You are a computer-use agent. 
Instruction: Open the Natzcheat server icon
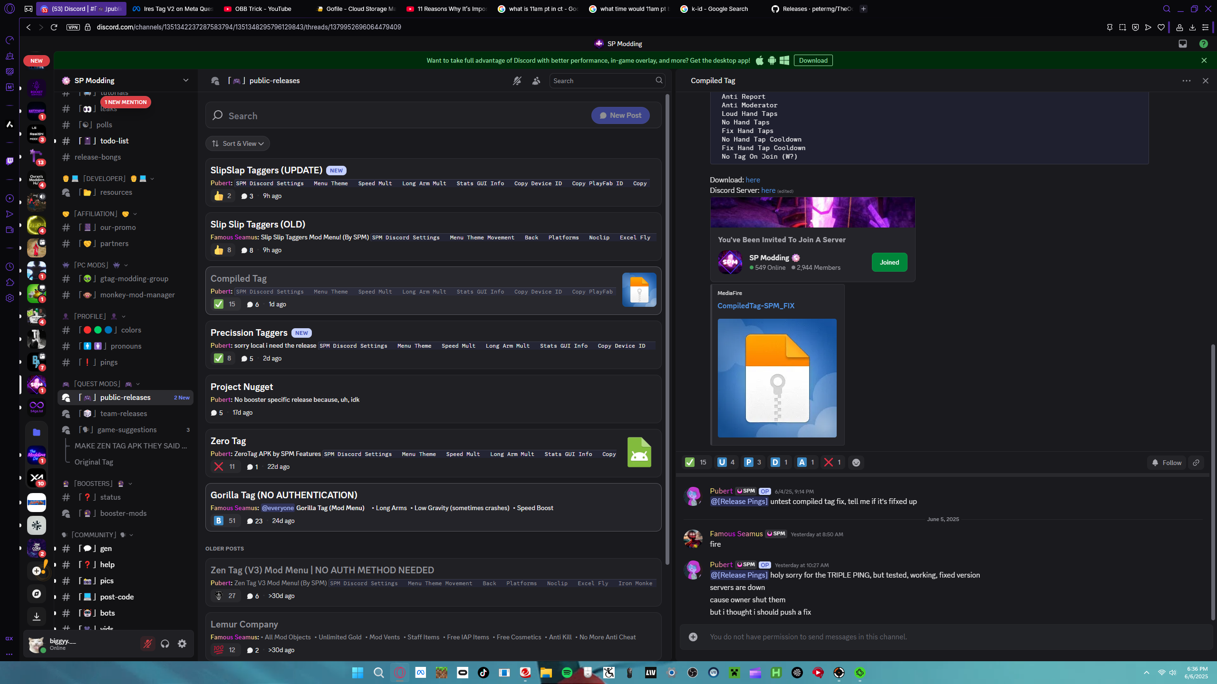coord(37,111)
